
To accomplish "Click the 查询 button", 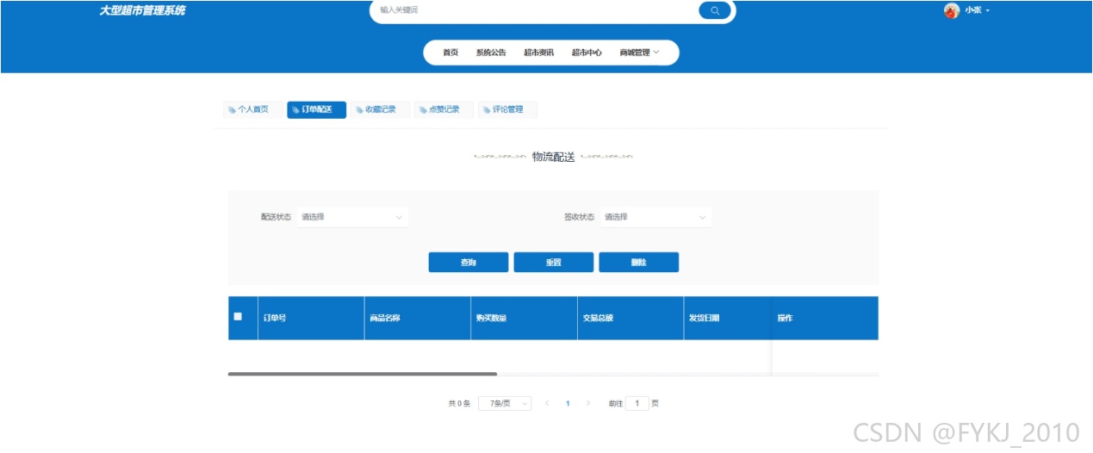I will [469, 263].
